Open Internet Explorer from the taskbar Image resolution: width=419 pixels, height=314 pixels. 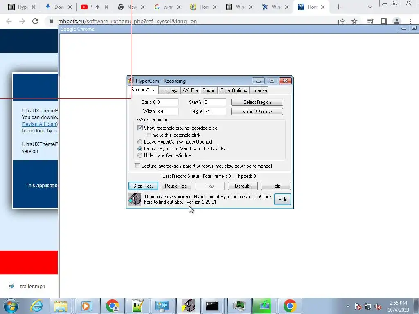coord(36,306)
